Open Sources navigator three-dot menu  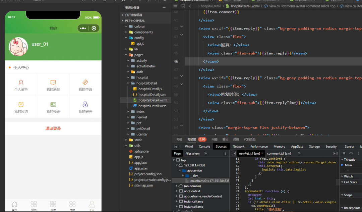(225, 153)
